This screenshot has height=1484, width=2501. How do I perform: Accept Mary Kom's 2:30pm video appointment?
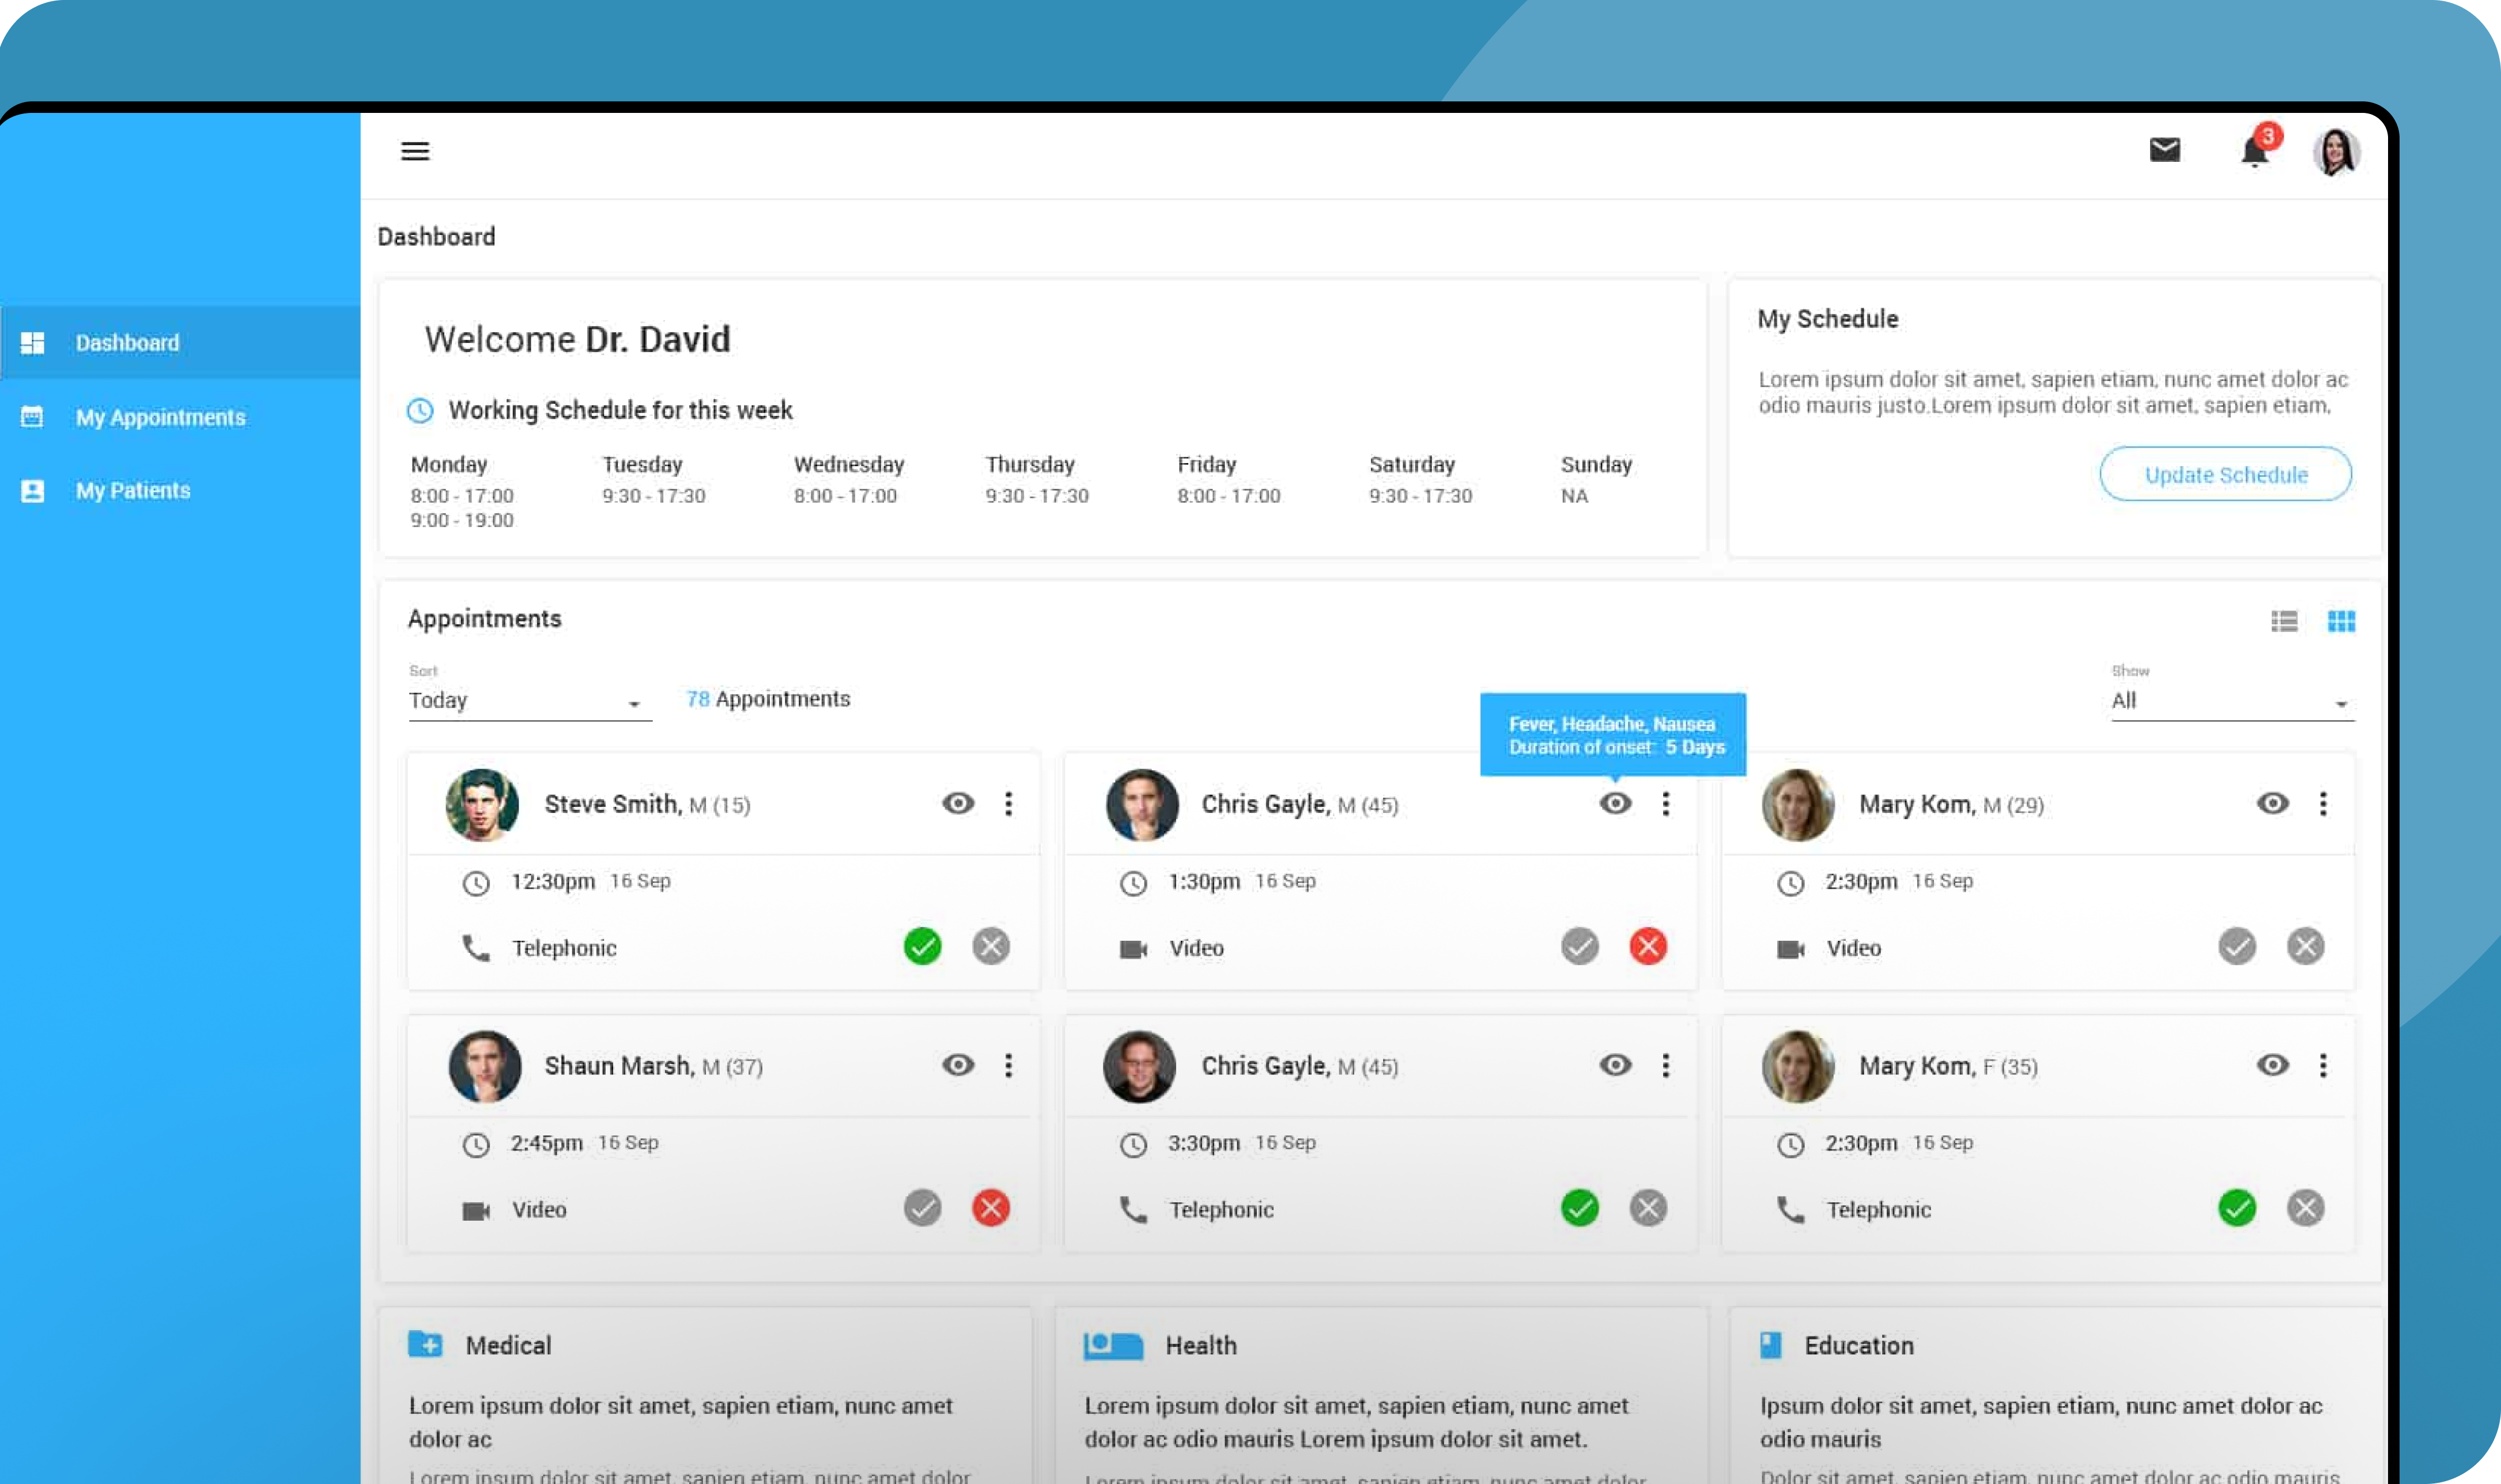pyautogui.click(x=2236, y=946)
